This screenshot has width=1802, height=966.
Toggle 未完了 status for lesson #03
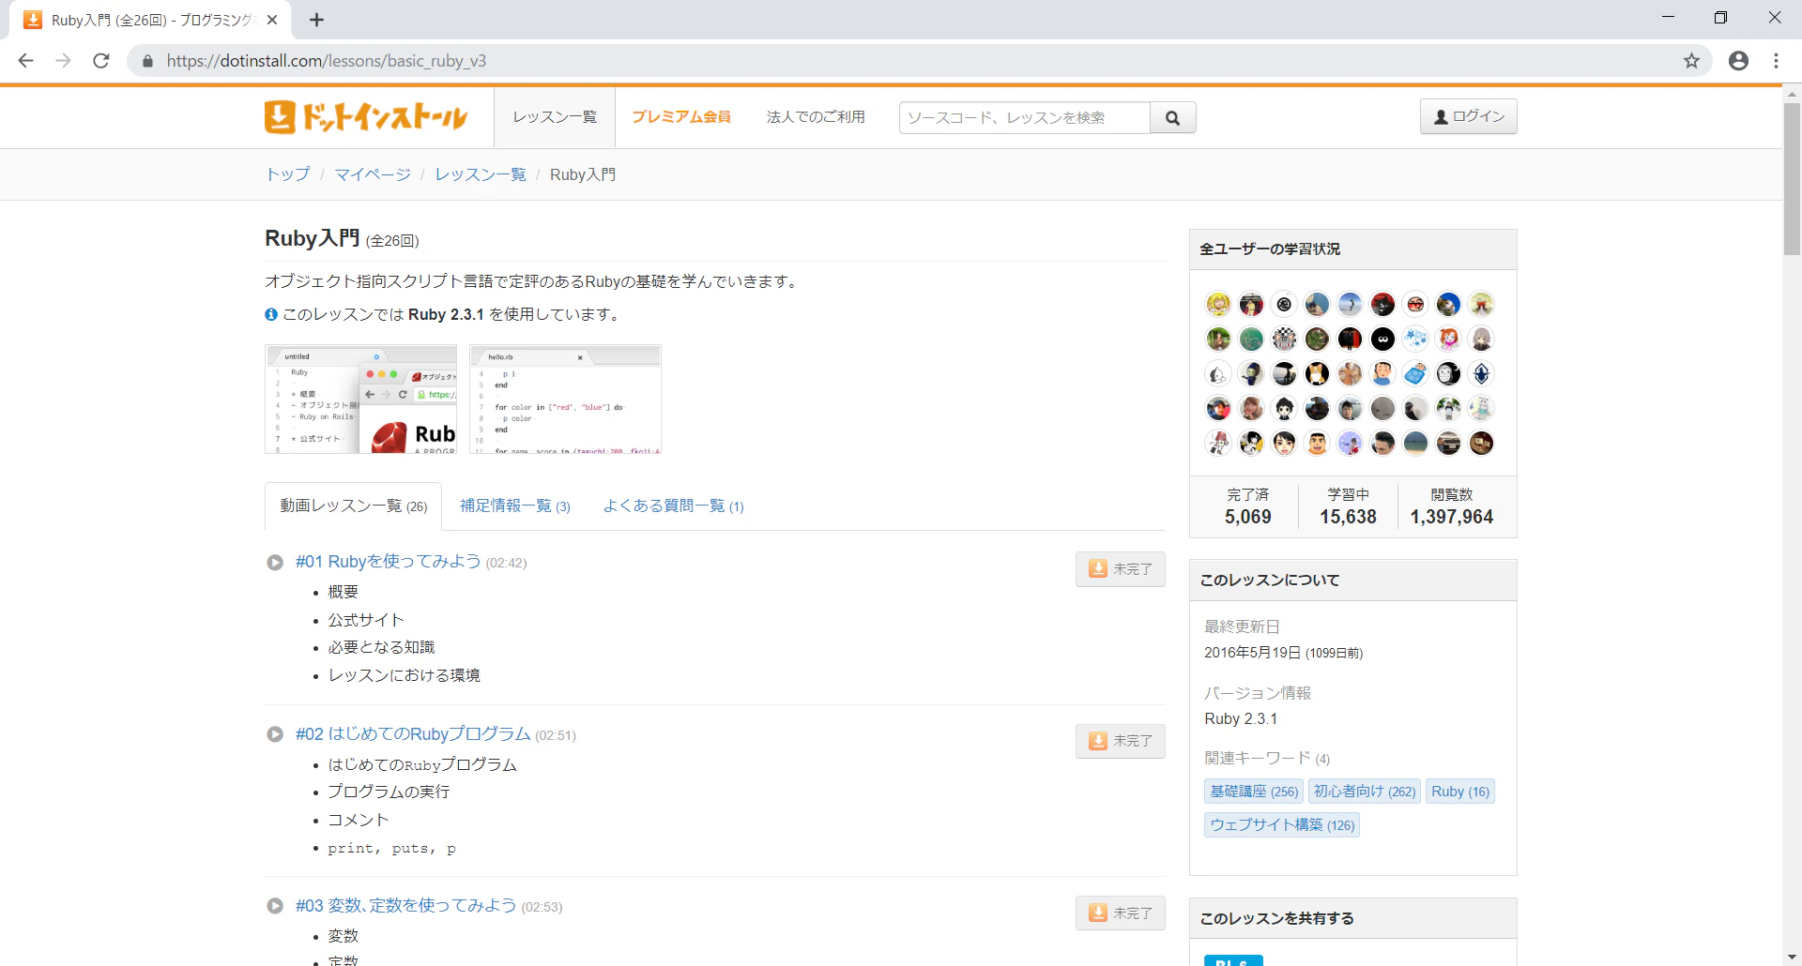pyautogui.click(x=1120, y=912)
